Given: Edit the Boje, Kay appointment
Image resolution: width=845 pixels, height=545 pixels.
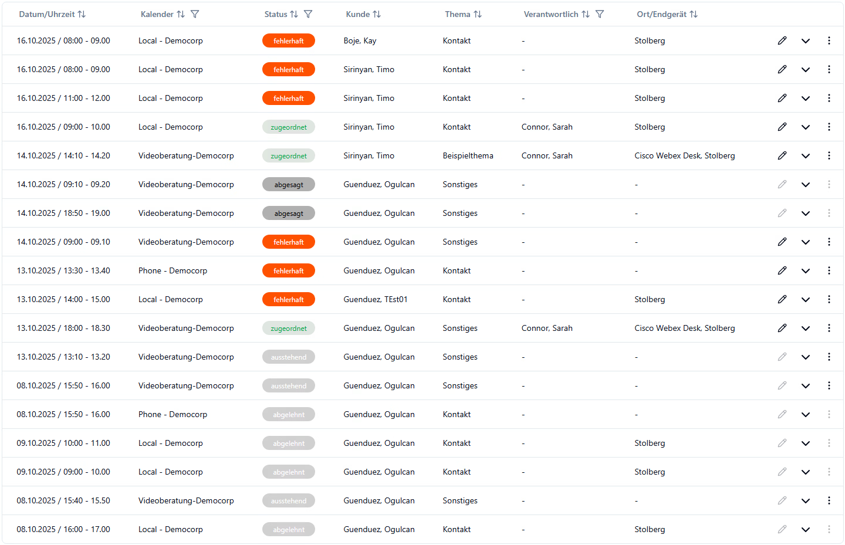Looking at the screenshot, I should tap(782, 40).
